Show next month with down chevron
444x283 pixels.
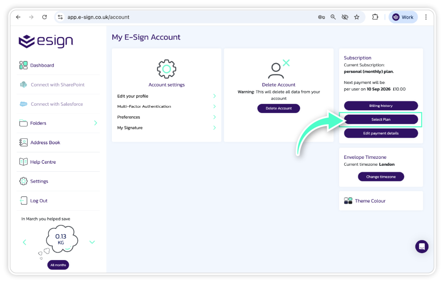92,242
